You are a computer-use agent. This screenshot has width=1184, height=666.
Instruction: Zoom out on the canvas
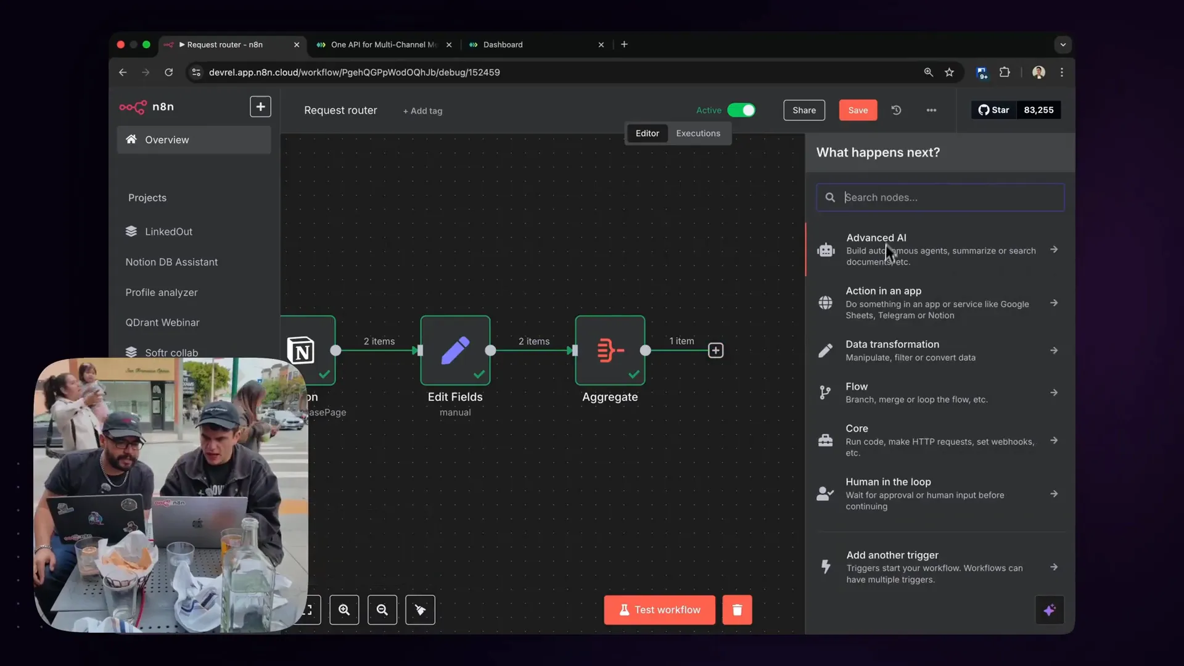tap(382, 610)
